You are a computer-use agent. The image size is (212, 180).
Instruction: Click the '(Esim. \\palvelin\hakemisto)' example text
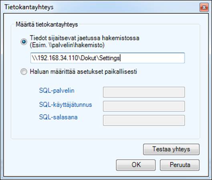tap(67, 45)
